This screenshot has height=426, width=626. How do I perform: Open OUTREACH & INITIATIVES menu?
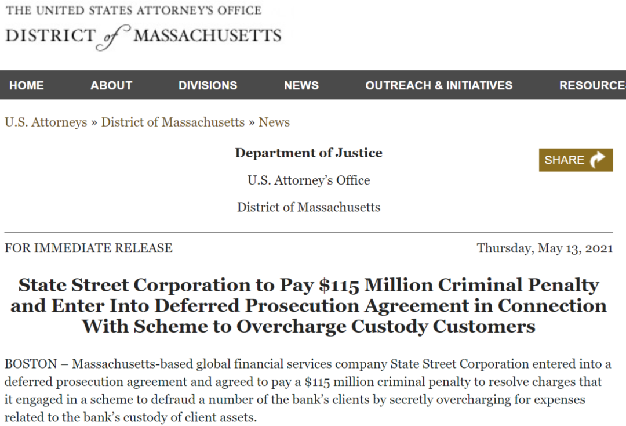coord(439,85)
